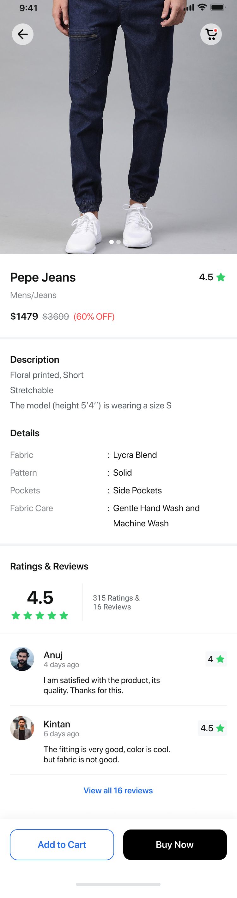Click the Wi-Fi status icon
Image resolution: width=237 pixels, height=898 pixels.
click(202, 7)
